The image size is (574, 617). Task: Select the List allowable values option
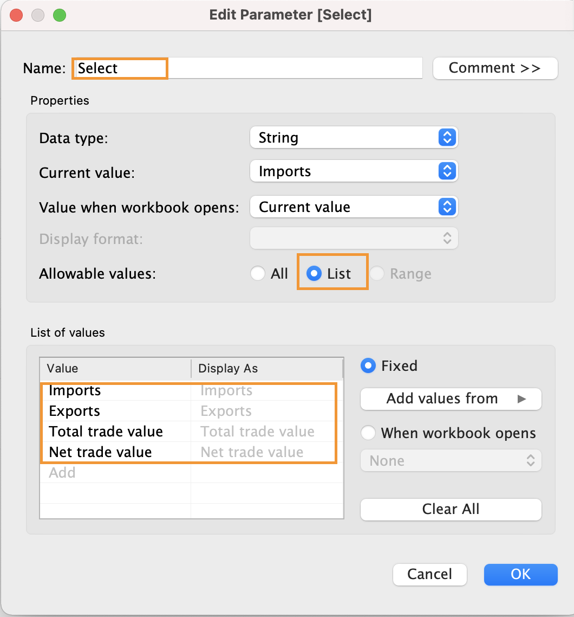pyautogui.click(x=314, y=274)
